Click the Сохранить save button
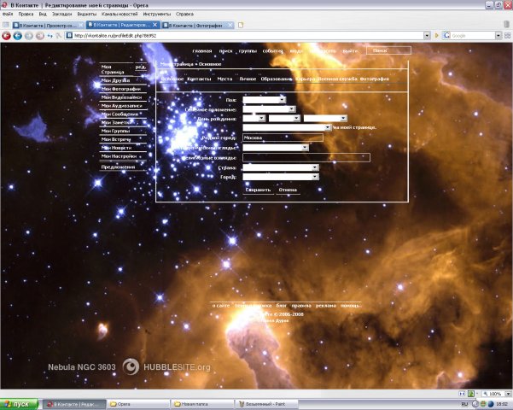This screenshot has width=513, height=410. pos(258,190)
